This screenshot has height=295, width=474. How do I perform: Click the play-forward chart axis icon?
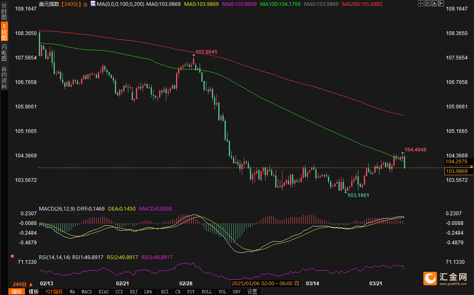coord(434,4)
